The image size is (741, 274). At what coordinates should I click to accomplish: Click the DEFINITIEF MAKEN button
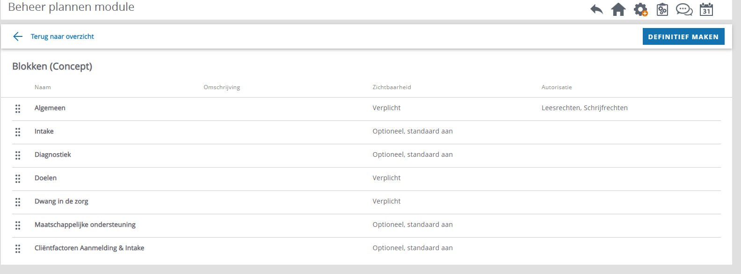coord(683,36)
